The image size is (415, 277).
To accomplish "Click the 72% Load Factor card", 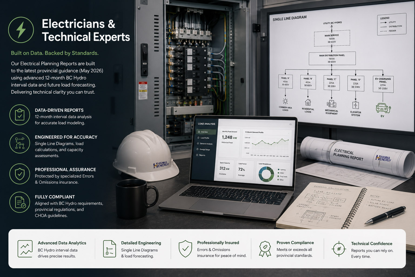I will 245,170.
